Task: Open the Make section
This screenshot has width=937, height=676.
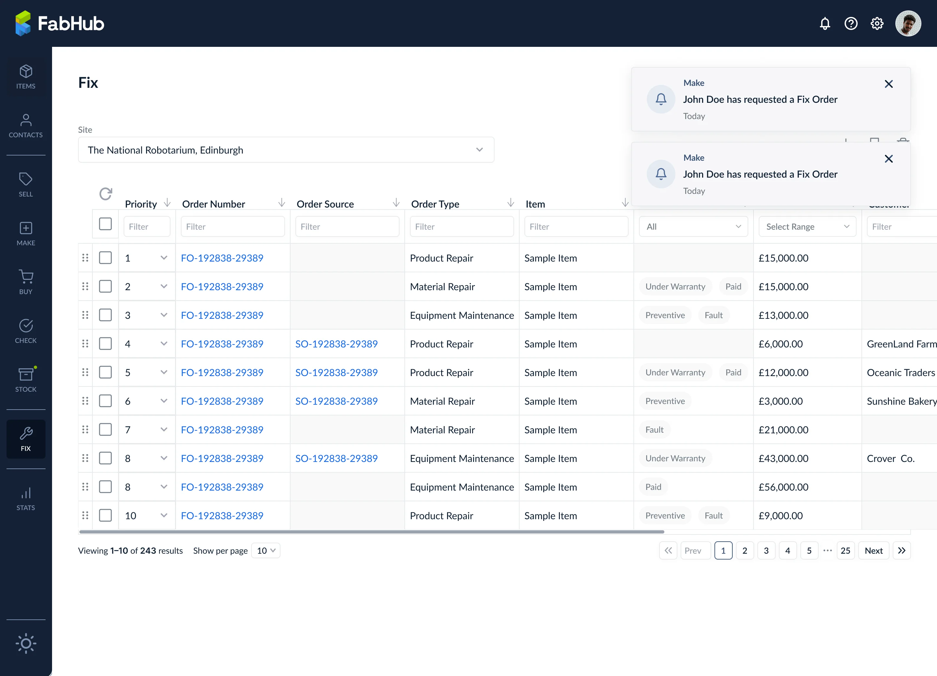Action: pos(26,234)
